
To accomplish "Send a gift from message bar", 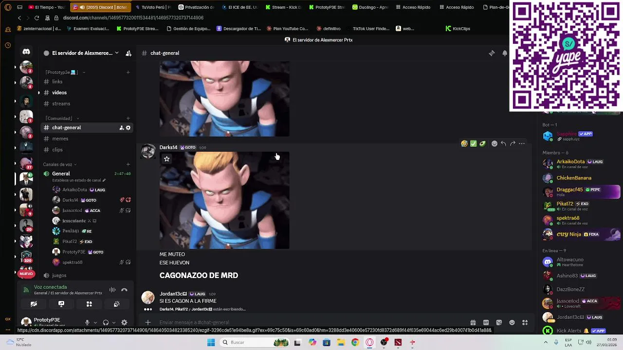I will point(473,322).
